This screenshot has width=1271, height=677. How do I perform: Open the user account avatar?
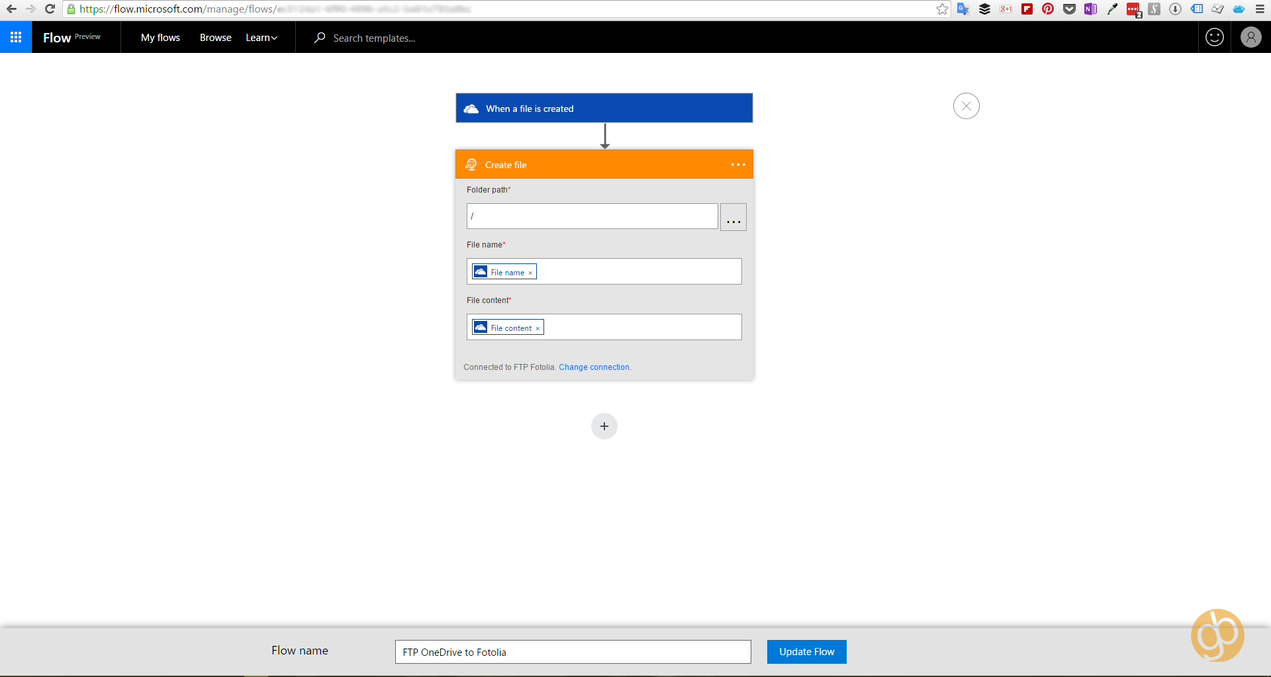[1250, 37]
